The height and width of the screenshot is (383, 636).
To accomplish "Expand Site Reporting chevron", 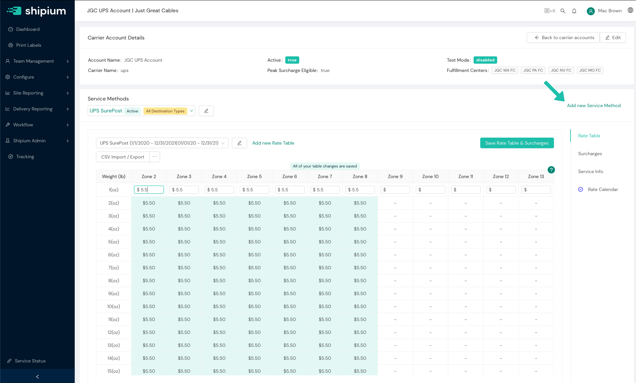I will pos(67,93).
